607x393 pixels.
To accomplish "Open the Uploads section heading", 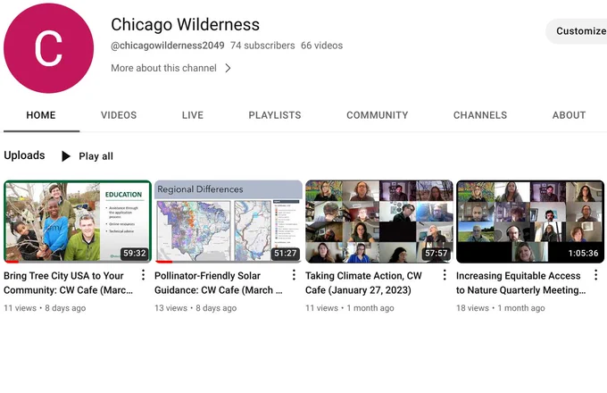I will [x=24, y=155].
